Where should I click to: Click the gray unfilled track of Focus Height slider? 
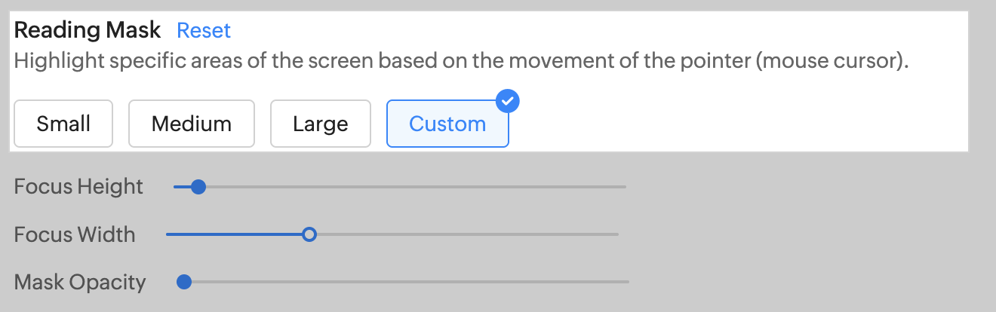[415, 187]
